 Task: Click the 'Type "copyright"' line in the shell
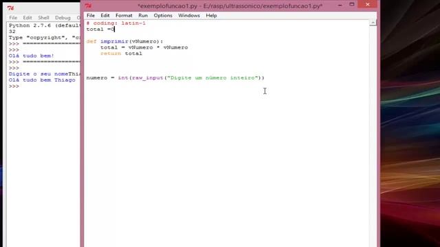pos(44,38)
